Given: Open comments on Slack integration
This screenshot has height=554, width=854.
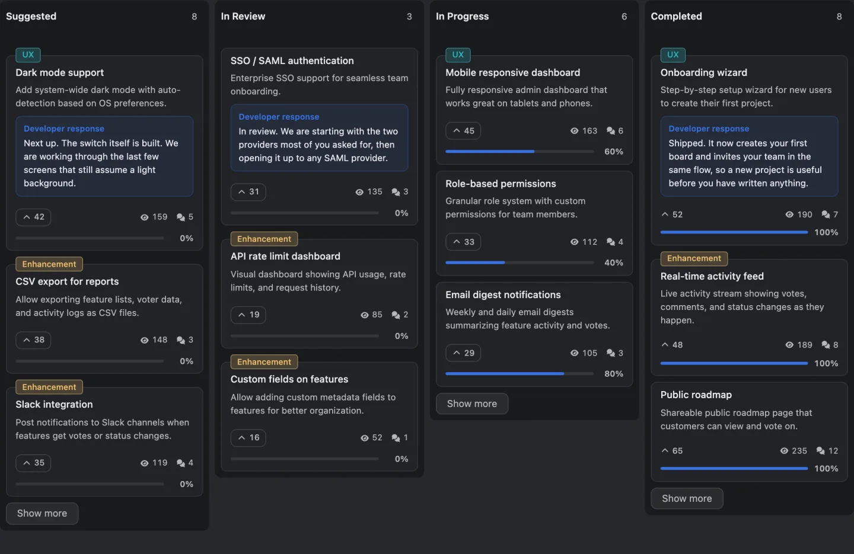Looking at the screenshot, I should tap(181, 463).
